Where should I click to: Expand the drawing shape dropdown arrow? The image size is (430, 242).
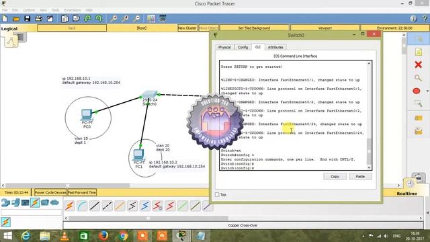pos(427,91)
